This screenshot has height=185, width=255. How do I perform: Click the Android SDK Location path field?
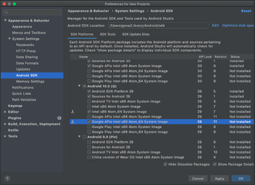(158, 26)
